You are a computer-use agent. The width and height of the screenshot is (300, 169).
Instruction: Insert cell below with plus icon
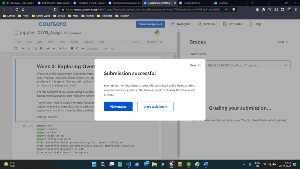[x=23, y=49]
